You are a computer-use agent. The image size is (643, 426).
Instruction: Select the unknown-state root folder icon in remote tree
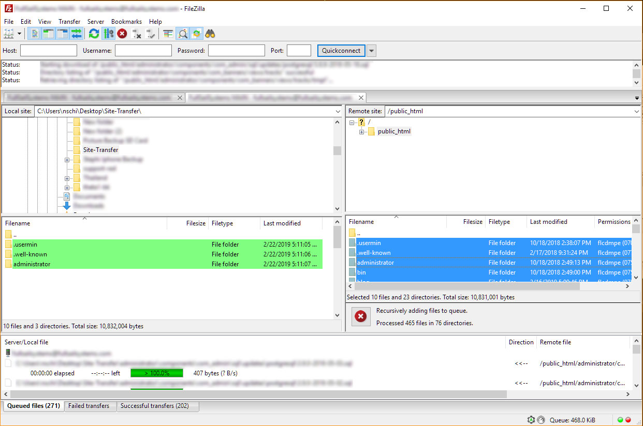(x=361, y=122)
